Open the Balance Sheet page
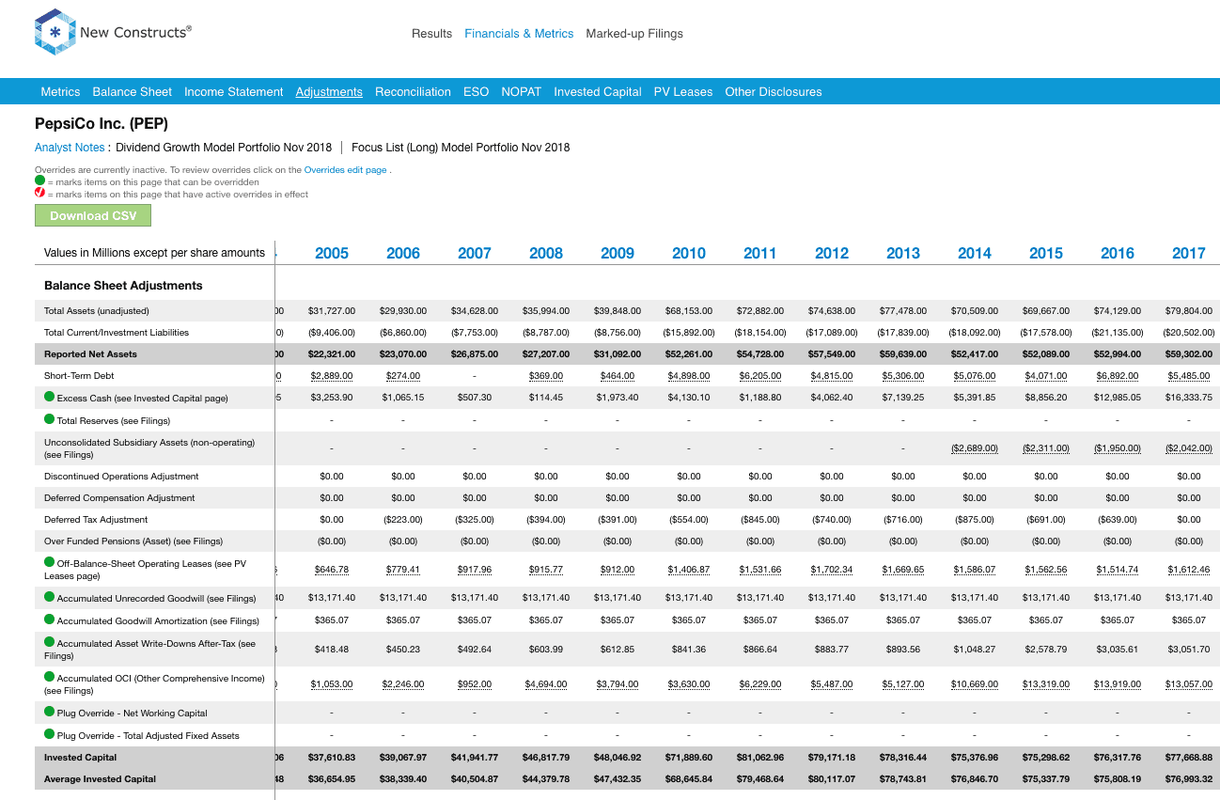Screen dimensions: 1220x800 click(133, 92)
